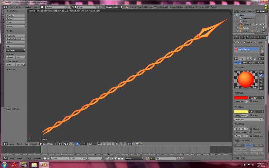This screenshot has height=168, width=269.
Task: Open the Help menu
Action: tap(36, 7)
